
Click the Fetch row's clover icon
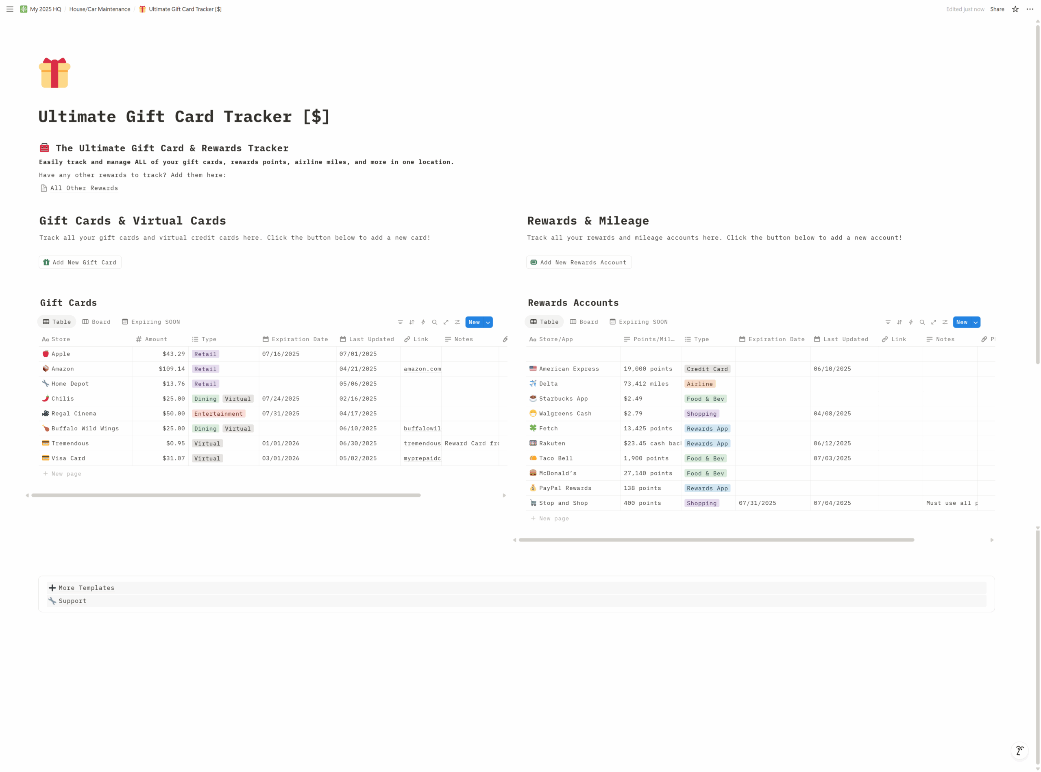533,428
